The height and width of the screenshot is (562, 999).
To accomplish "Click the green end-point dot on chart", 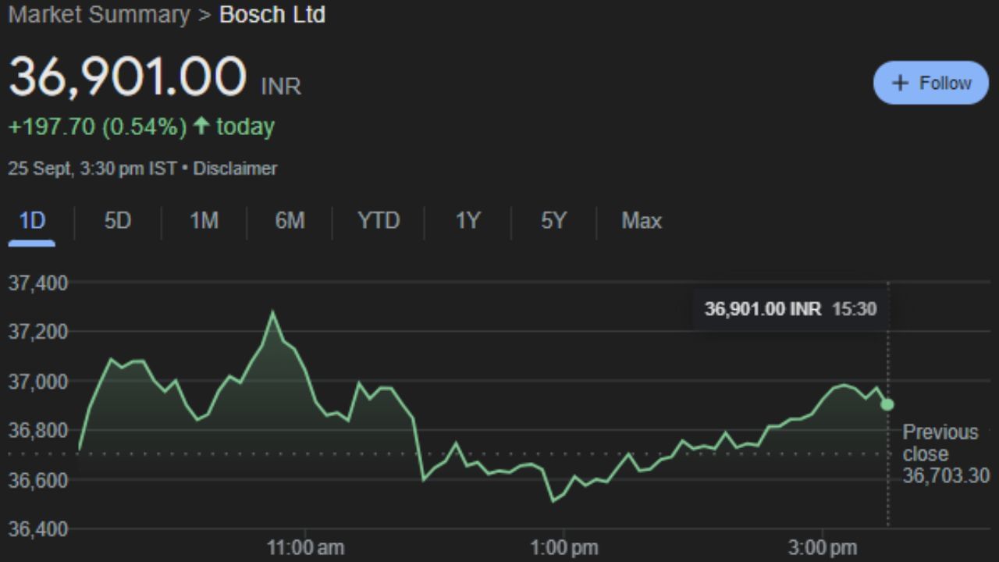I will tap(887, 404).
